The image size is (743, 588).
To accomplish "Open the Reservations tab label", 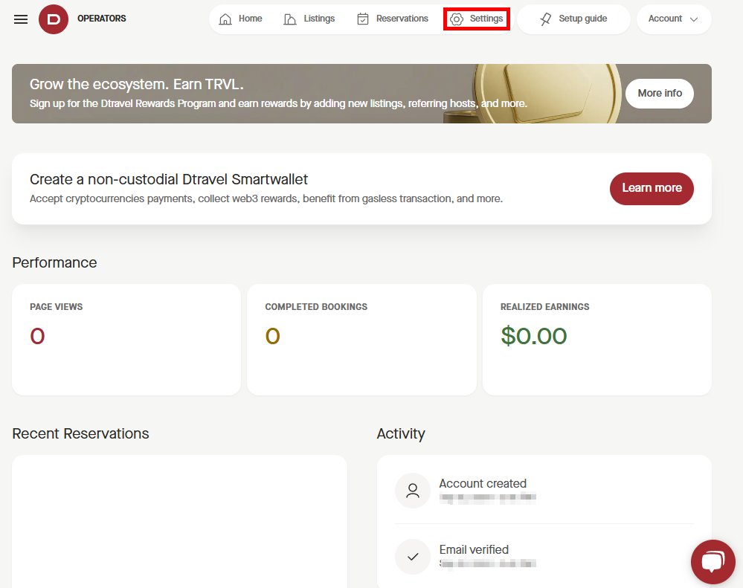I will 402,19.
